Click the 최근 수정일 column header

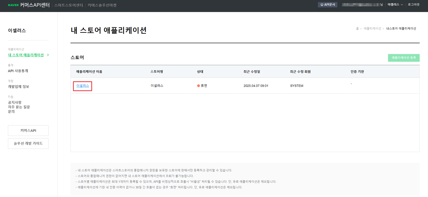[252, 72]
